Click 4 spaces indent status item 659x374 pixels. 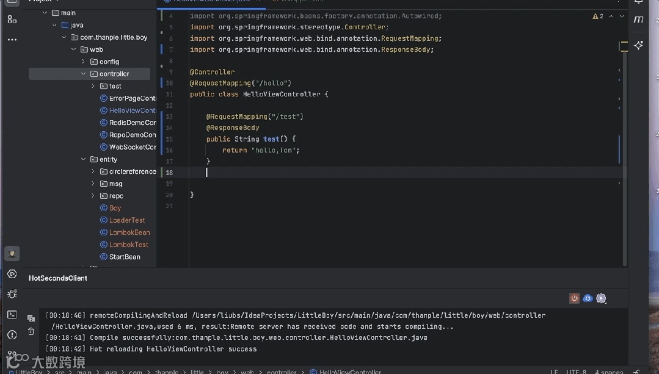(609, 372)
